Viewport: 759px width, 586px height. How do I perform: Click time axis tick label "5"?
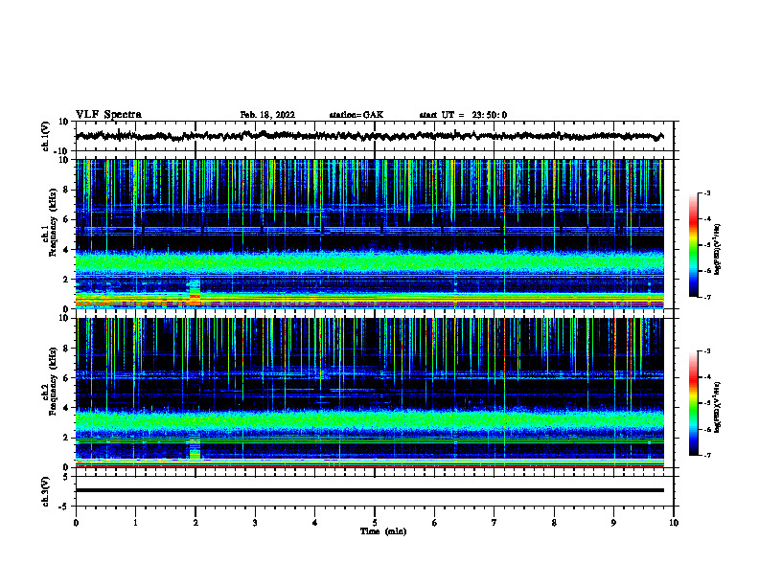(x=375, y=523)
